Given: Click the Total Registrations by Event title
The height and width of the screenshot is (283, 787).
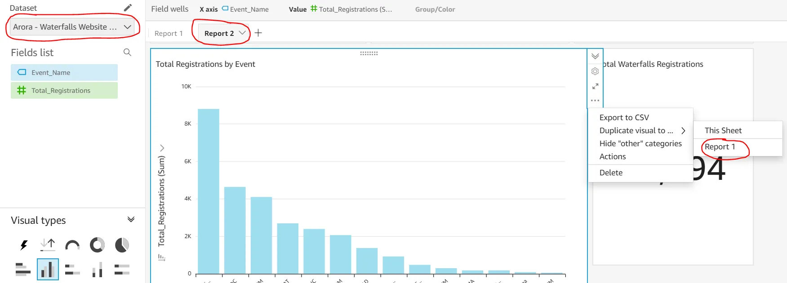Looking at the screenshot, I should click(x=205, y=64).
